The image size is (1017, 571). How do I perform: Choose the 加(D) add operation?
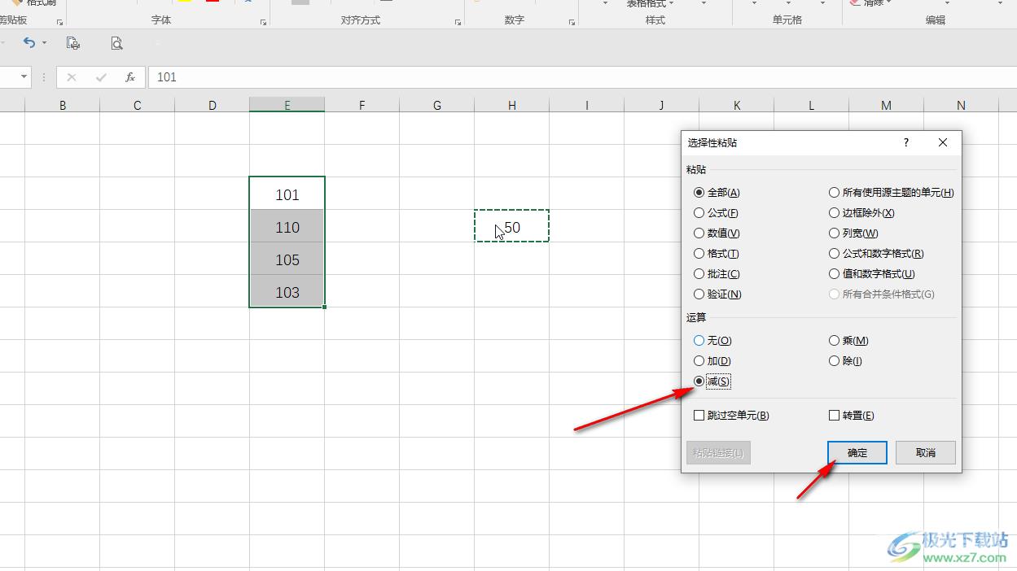click(712, 361)
